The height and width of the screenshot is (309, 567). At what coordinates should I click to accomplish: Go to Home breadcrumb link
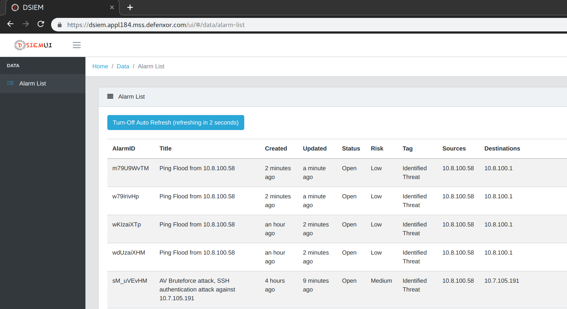click(x=100, y=66)
